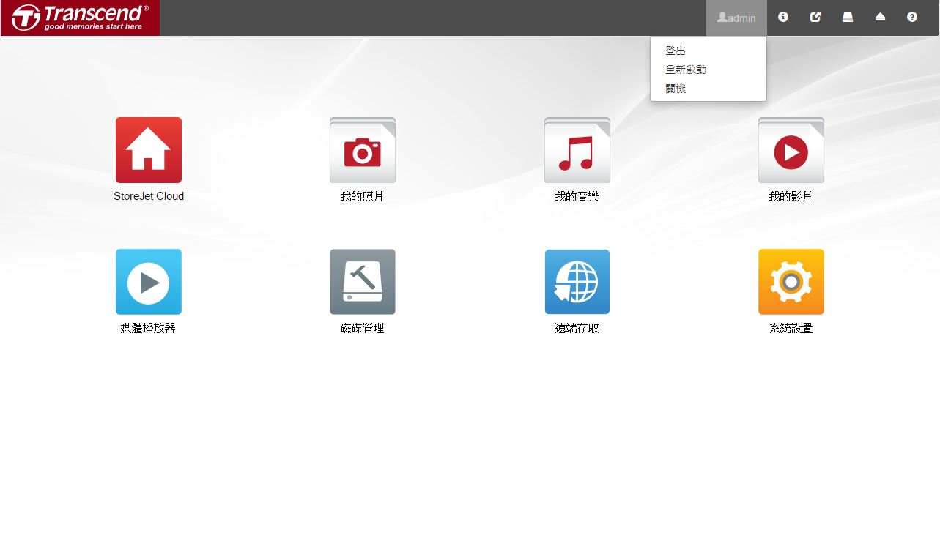Open the 我的音樂 music note icon
940x560 pixels.
click(577, 150)
